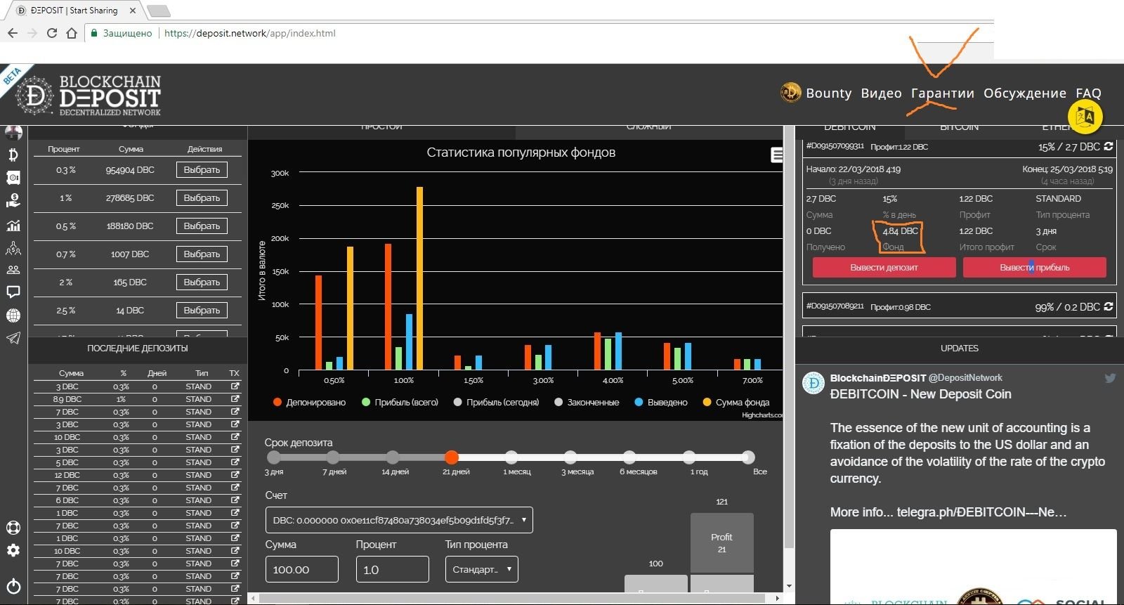Open the growth chart statistics sidebar icon

pyautogui.click(x=13, y=226)
